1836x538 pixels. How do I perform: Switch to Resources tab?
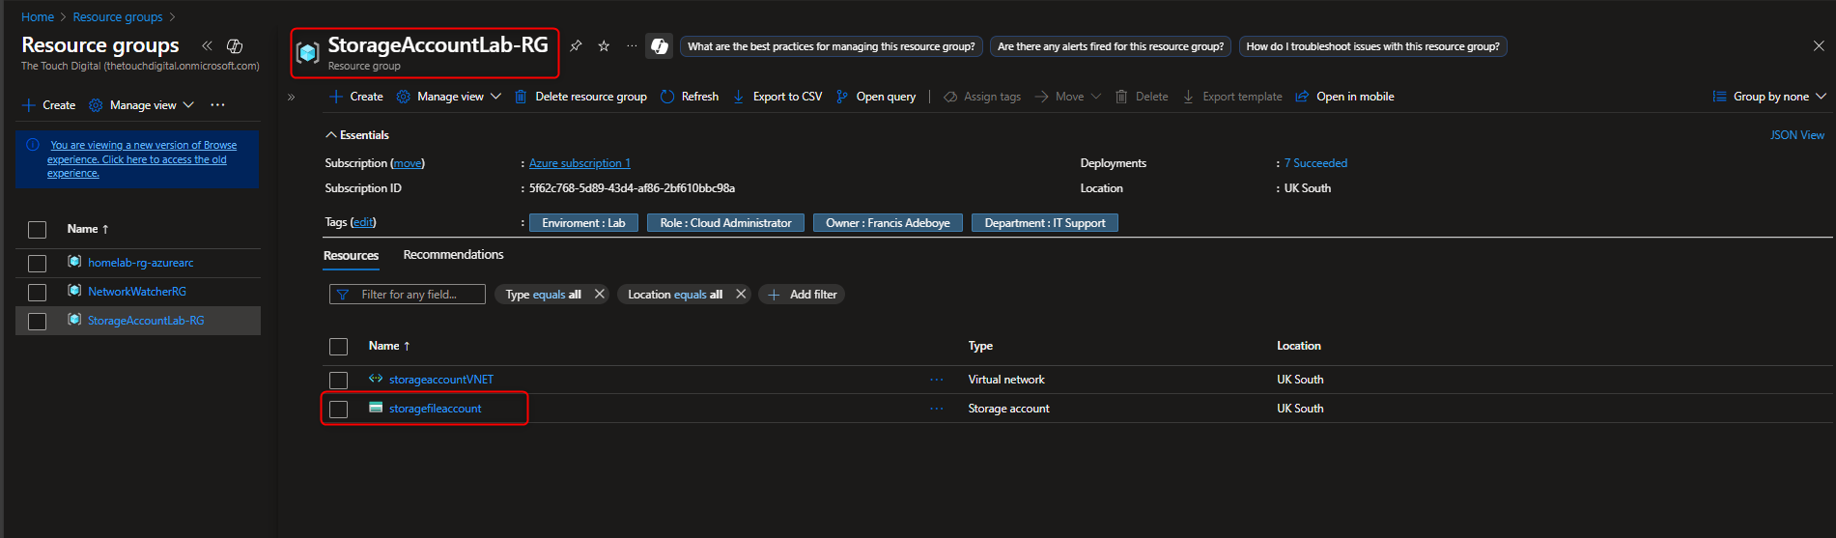pos(351,256)
